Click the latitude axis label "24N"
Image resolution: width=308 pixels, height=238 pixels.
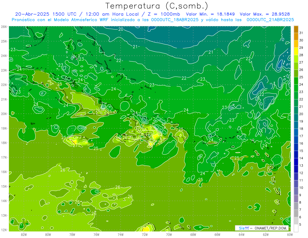click(x=4, y=56)
